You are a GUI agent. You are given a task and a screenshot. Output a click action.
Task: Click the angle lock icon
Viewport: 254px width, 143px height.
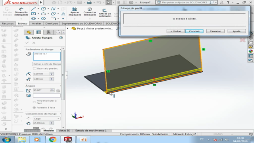click(58, 91)
